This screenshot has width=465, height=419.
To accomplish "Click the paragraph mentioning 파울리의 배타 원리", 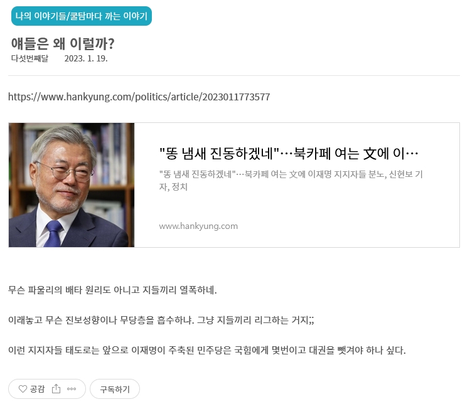I will (112, 290).
